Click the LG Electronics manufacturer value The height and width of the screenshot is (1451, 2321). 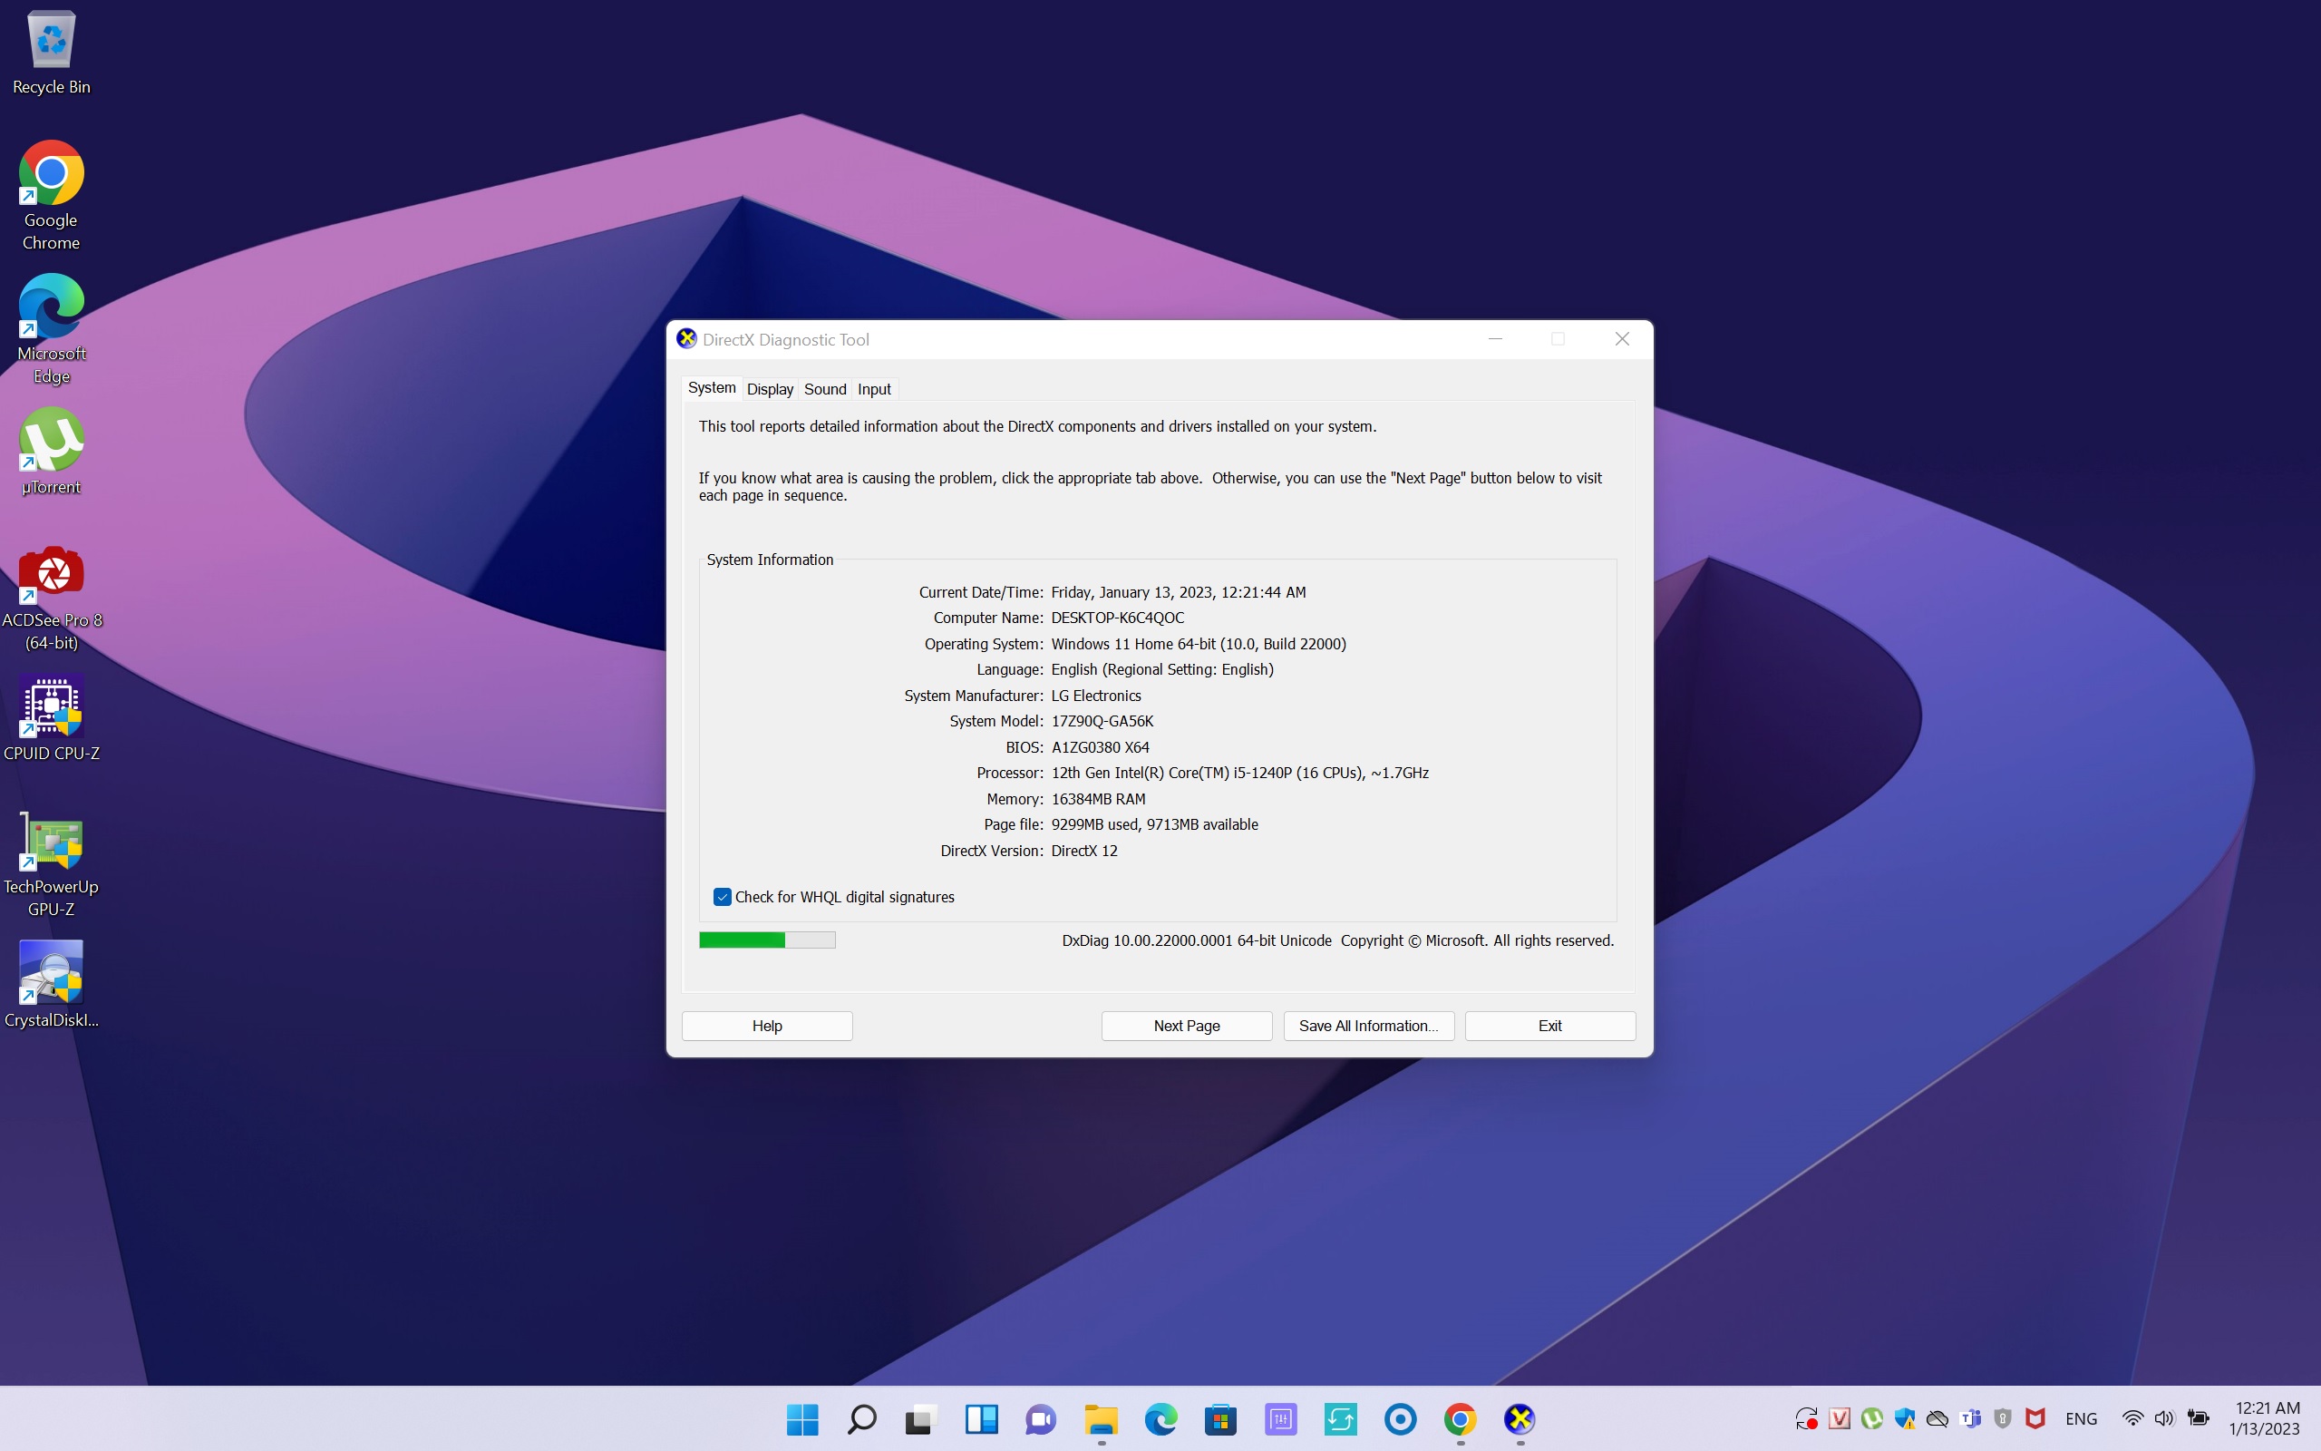click(x=1096, y=696)
